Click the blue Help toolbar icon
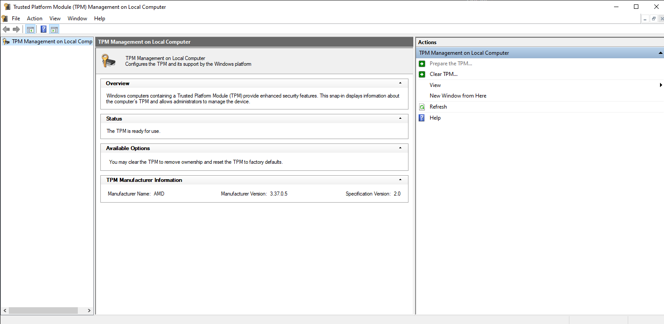664x324 pixels. (44, 30)
